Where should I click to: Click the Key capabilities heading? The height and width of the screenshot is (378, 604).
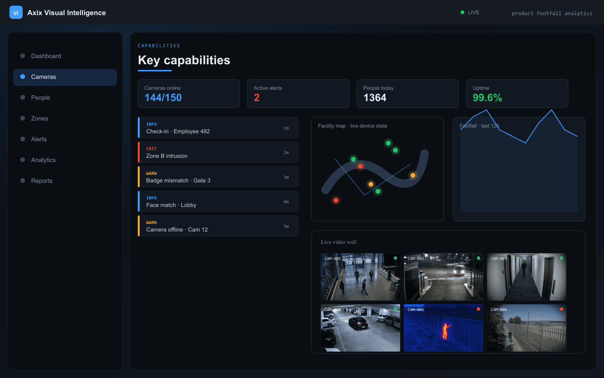(x=184, y=60)
